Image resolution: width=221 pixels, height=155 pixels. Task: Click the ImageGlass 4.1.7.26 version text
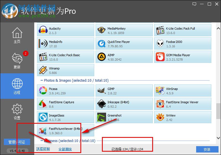[55, 120]
